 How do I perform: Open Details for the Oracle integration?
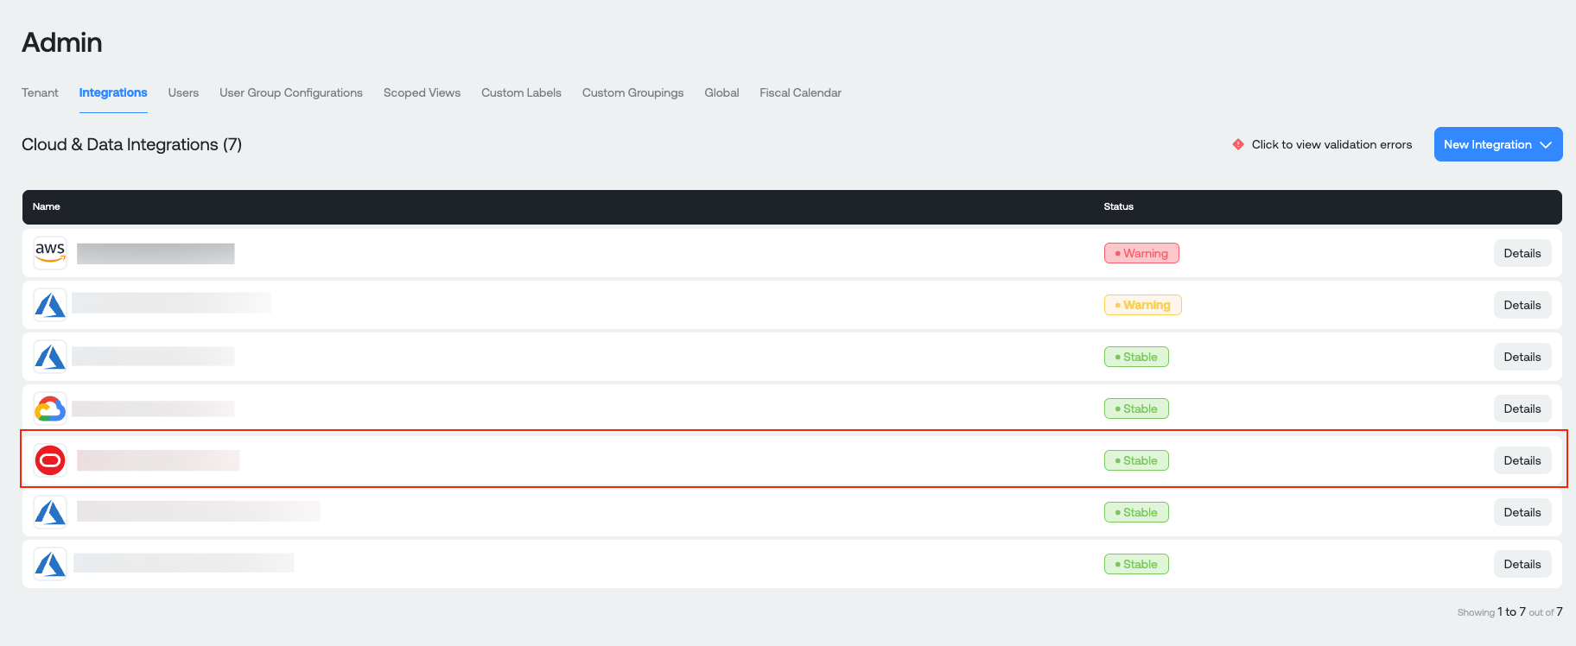pos(1522,460)
